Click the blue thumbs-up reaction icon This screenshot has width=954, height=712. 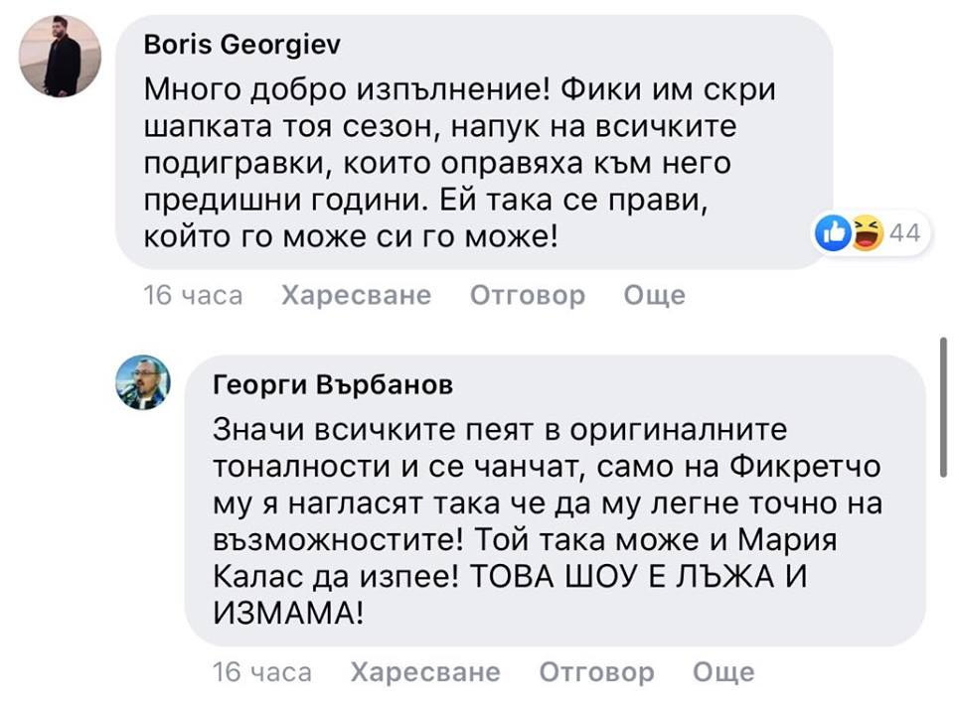(x=832, y=232)
